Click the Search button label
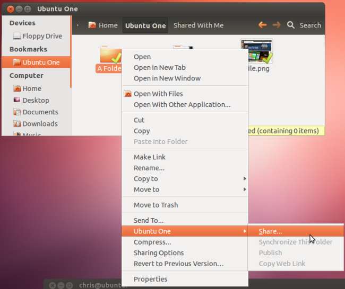The image size is (345, 289). [x=310, y=25]
